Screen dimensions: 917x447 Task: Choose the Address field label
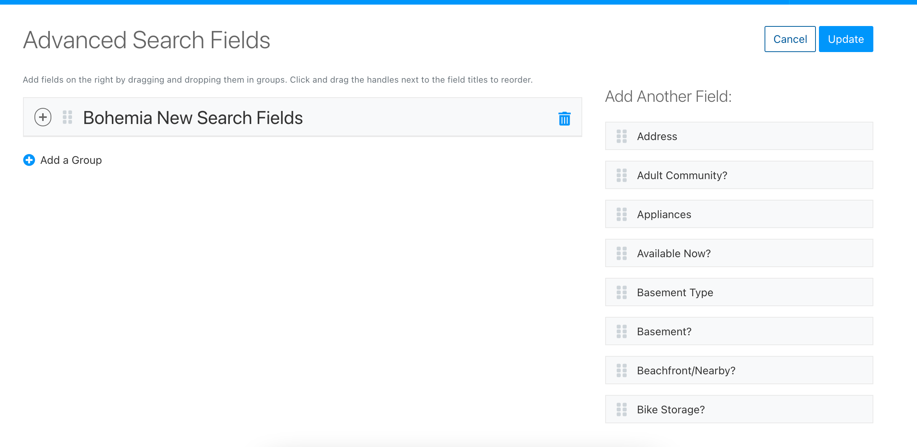pos(657,136)
